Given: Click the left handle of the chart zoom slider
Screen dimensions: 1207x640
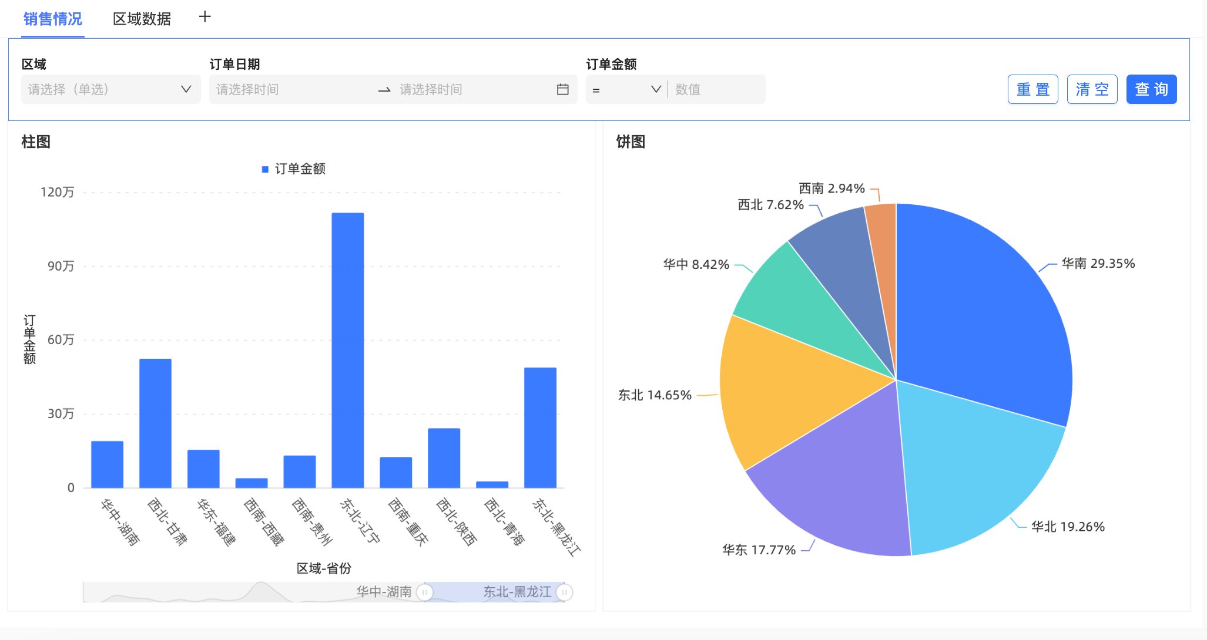Looking at the screenshot, I should 424,592.
